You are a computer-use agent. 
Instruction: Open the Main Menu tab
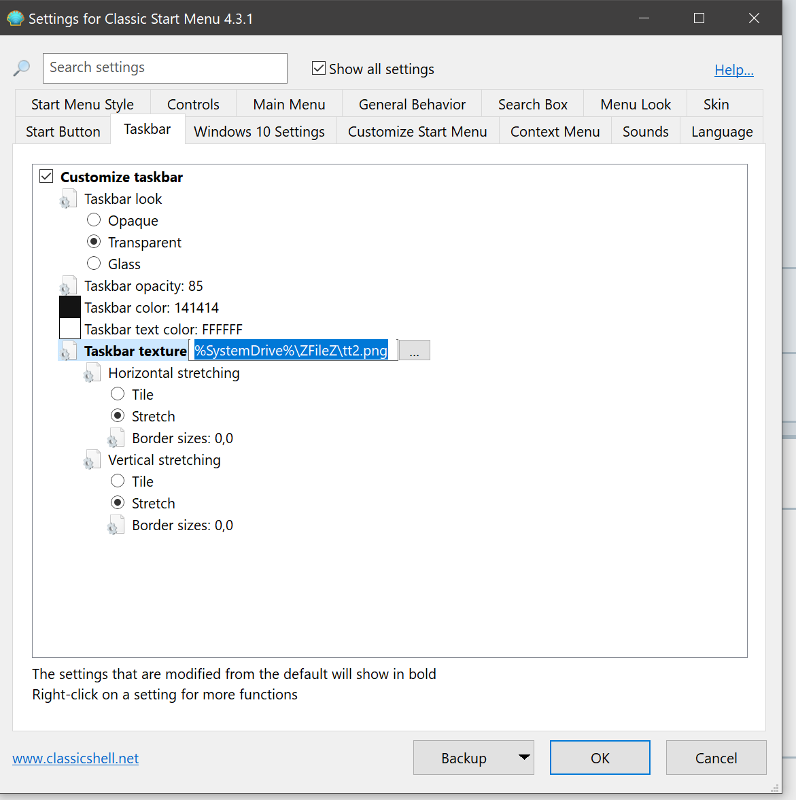tap(290, 104)
